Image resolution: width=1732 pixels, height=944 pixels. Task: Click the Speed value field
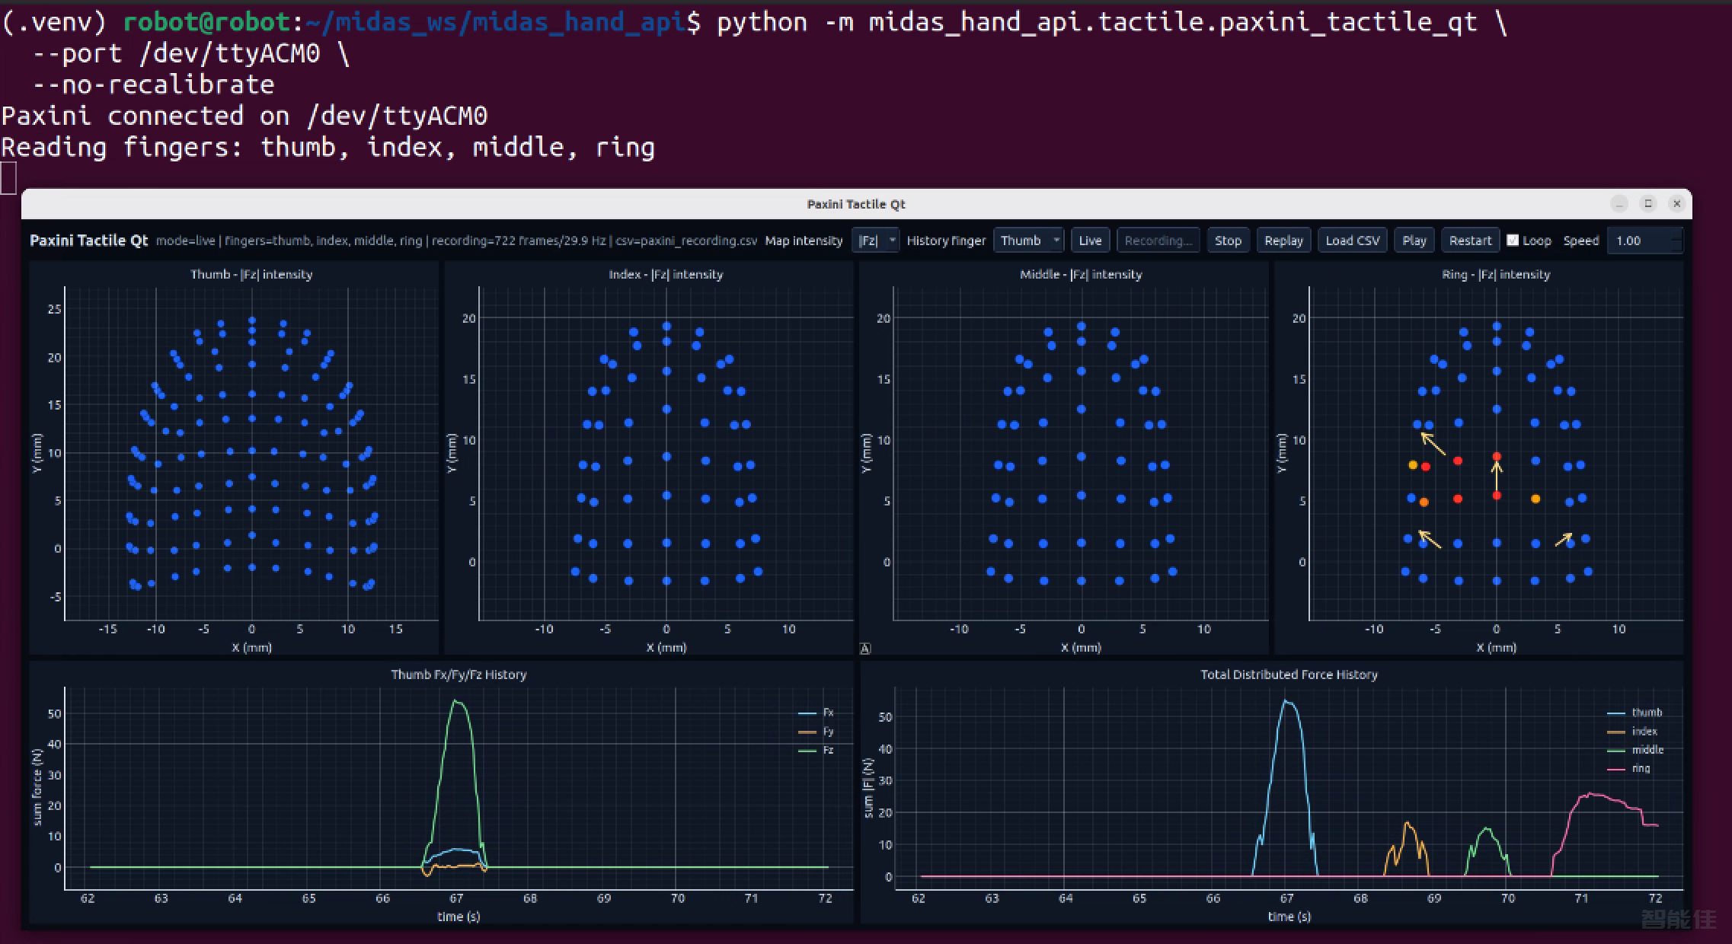(1638, 241)
